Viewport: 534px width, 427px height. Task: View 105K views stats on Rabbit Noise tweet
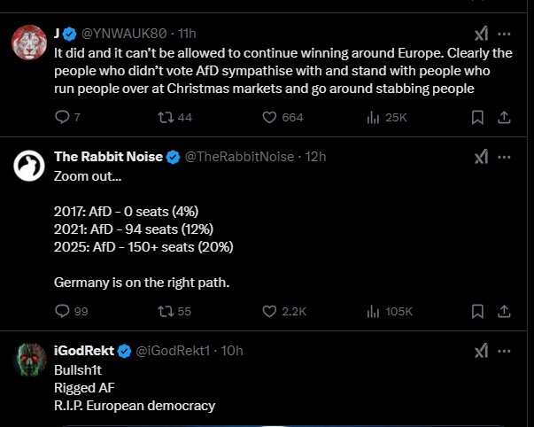pyautogui.click(x=373, y=311)
